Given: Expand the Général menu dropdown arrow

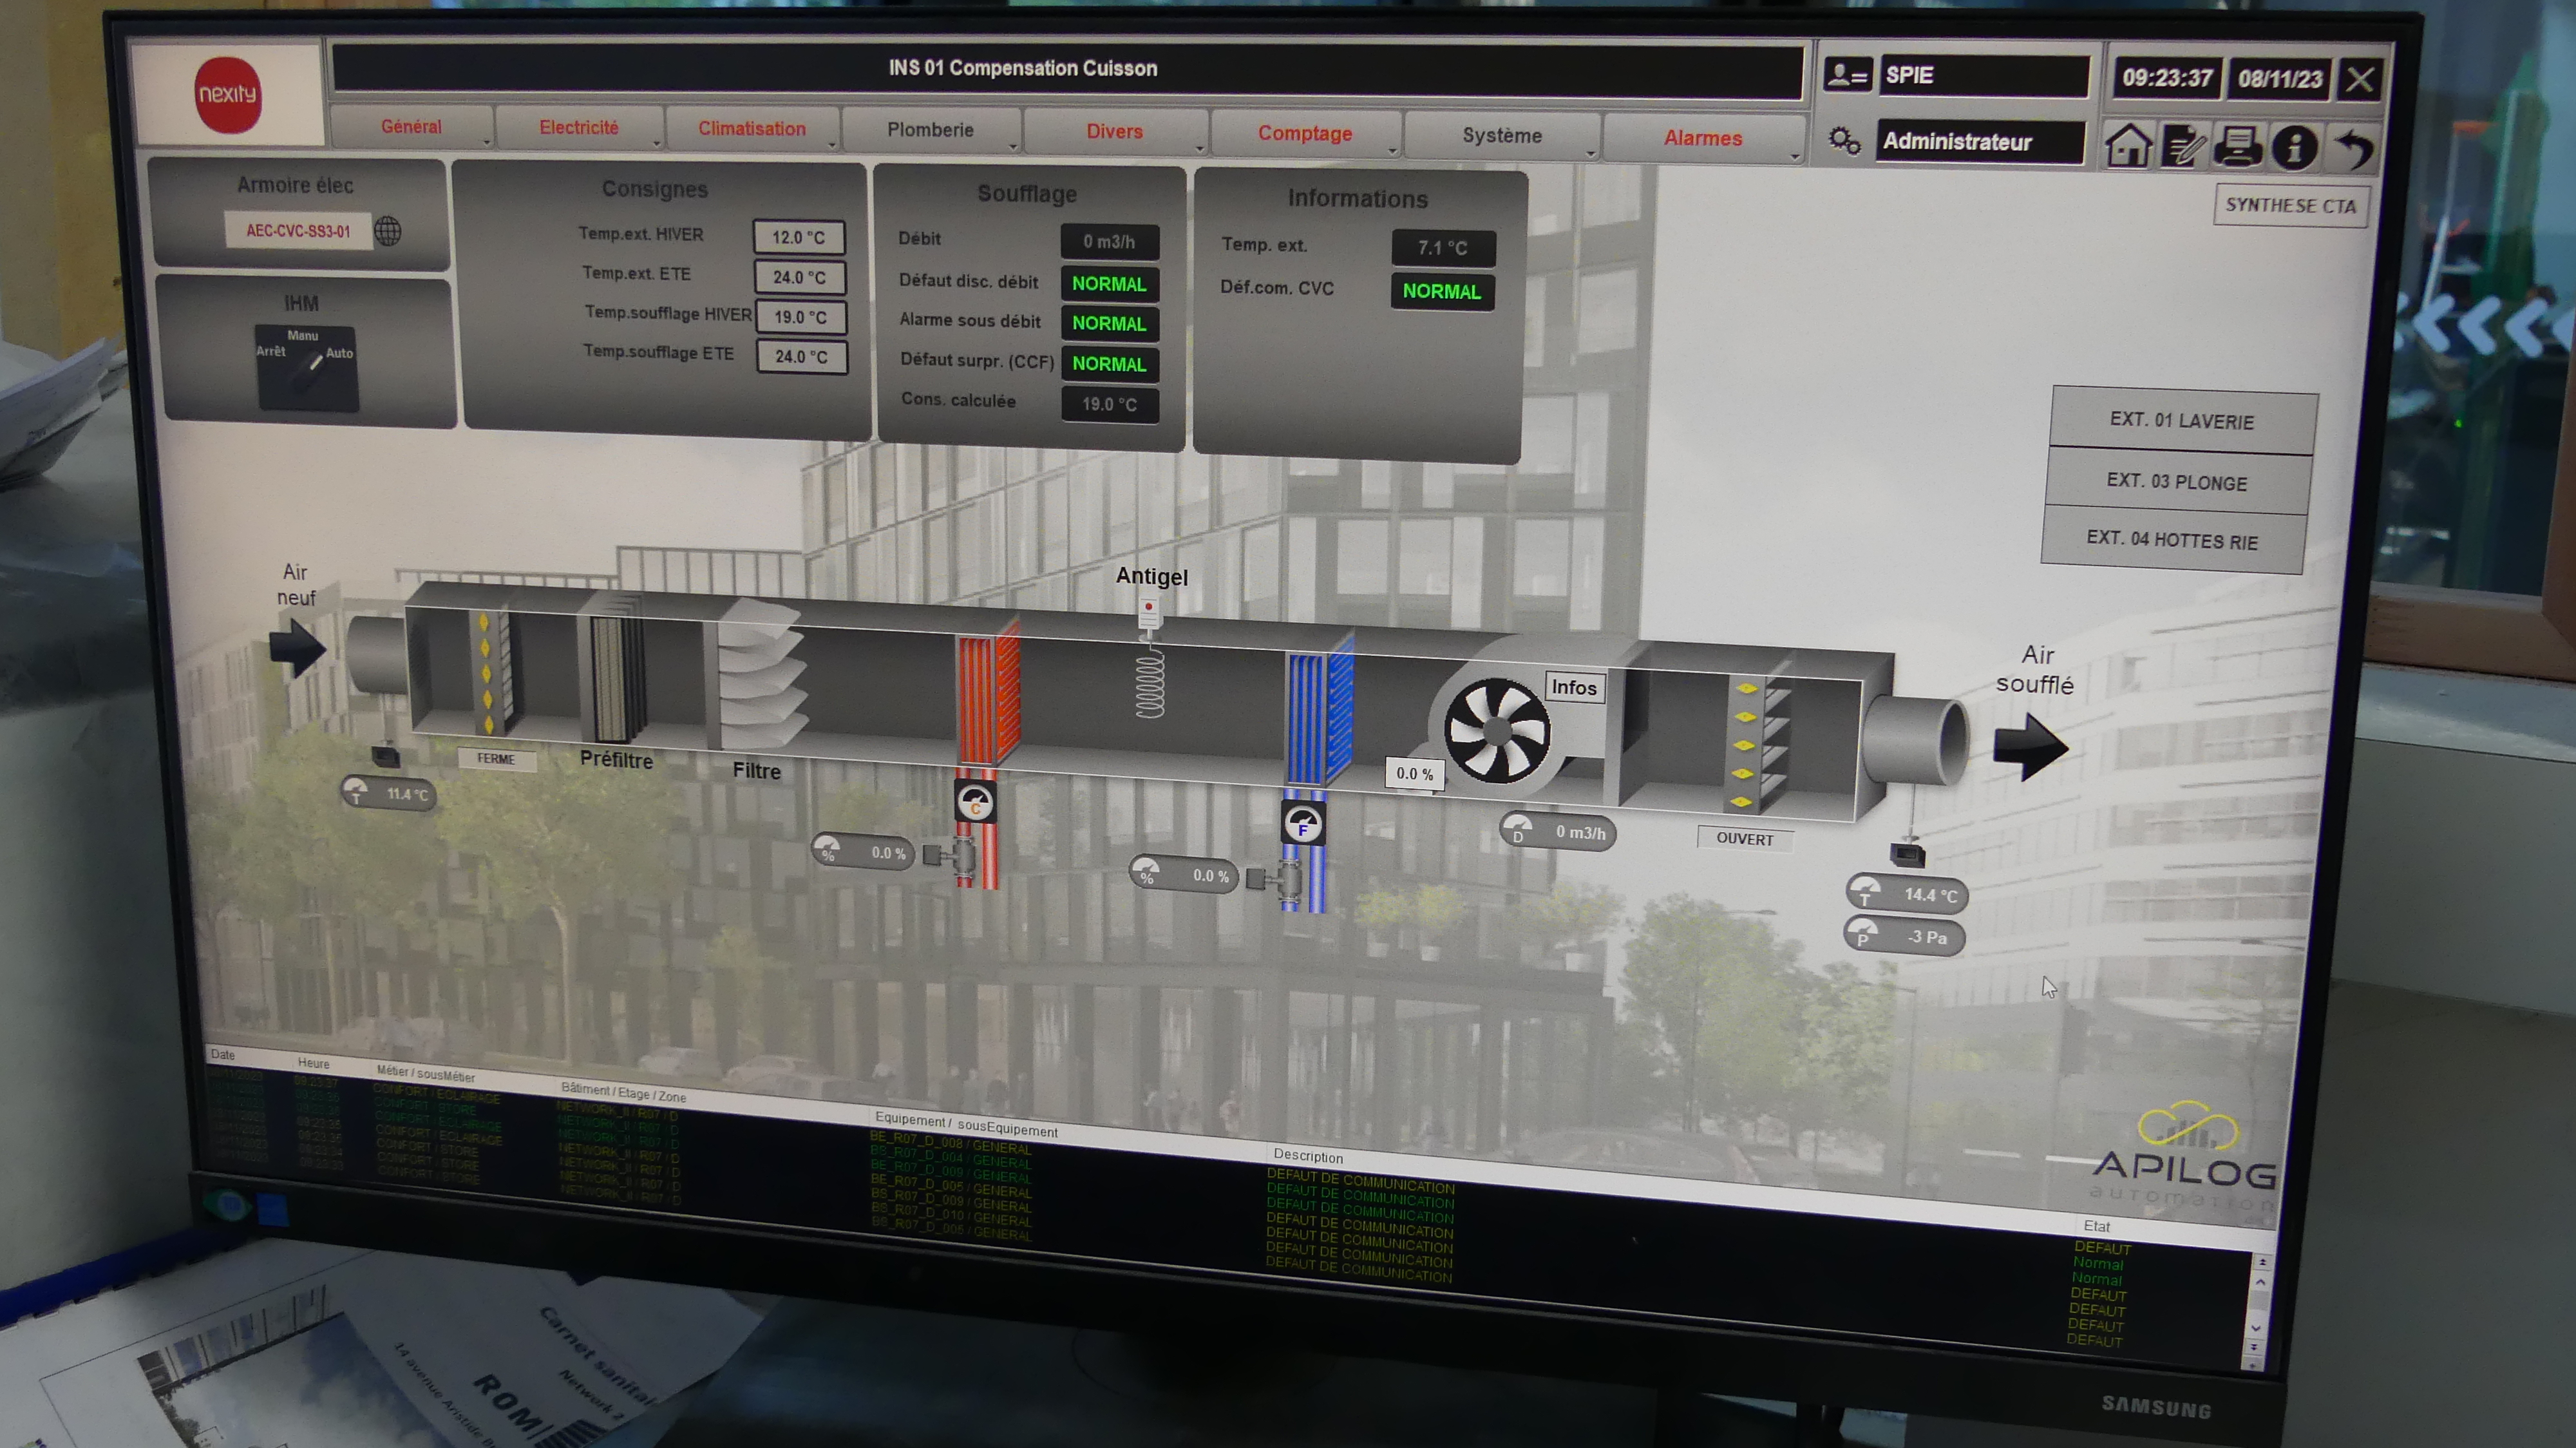Looking at the screenshot, I should (x=486, y=143).
